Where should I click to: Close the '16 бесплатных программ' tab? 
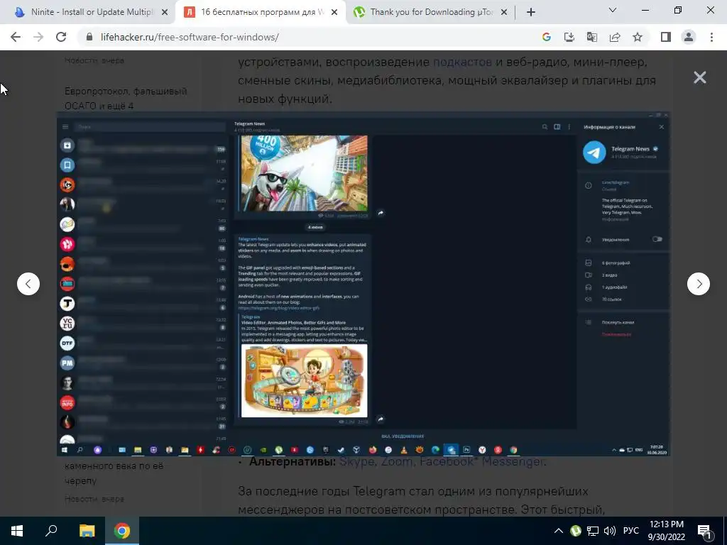[x=334, y=13]
